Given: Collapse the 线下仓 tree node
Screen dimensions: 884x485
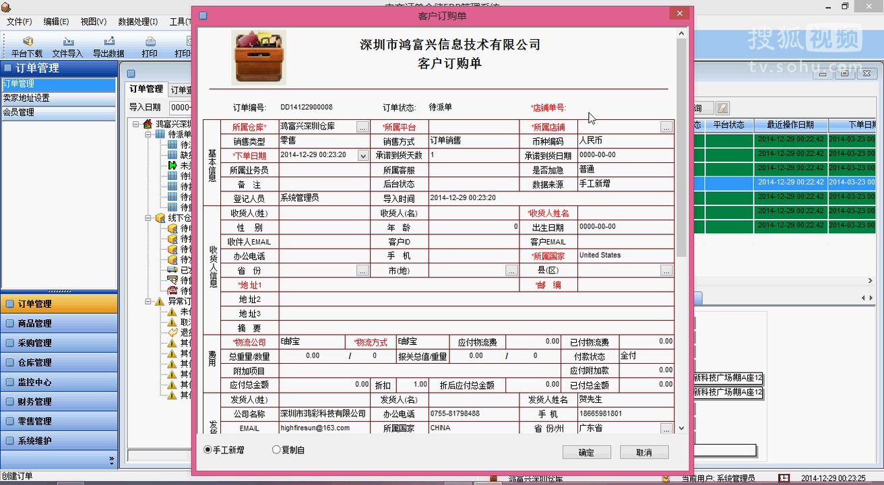Looking at the screenshot, I should [149, 218].
